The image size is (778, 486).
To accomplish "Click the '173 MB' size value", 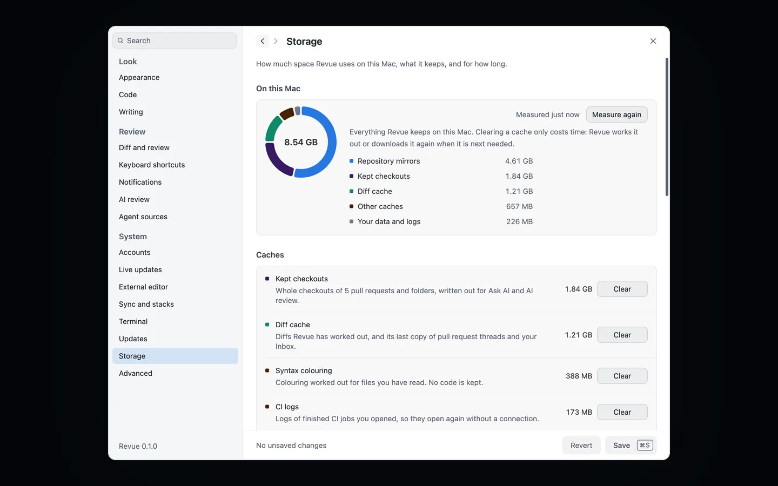I will click(x=579, y=412).
